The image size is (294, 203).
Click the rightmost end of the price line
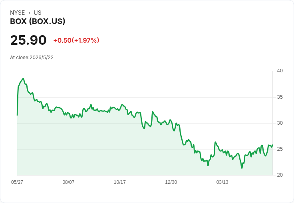[x=272, y=145]
